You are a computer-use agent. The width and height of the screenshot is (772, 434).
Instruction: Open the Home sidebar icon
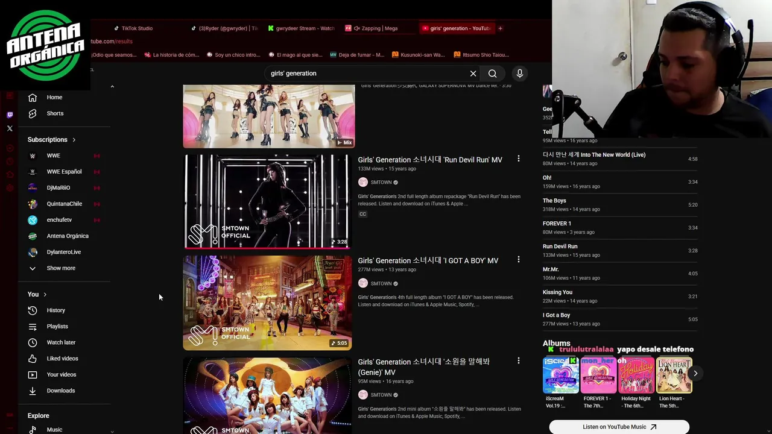[x=33, y=97]
